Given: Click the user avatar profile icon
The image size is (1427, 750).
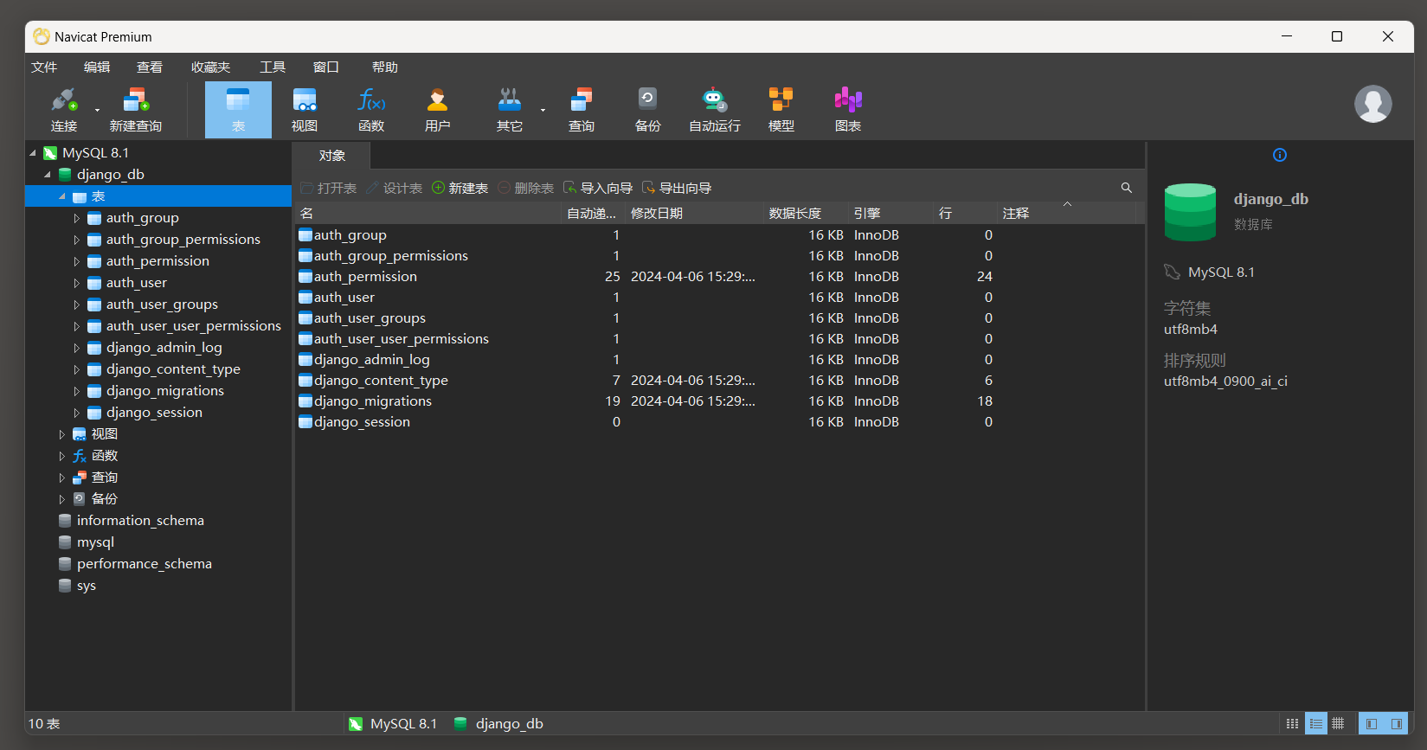Looking at the screenshot, I should [x=1373, y=104].
